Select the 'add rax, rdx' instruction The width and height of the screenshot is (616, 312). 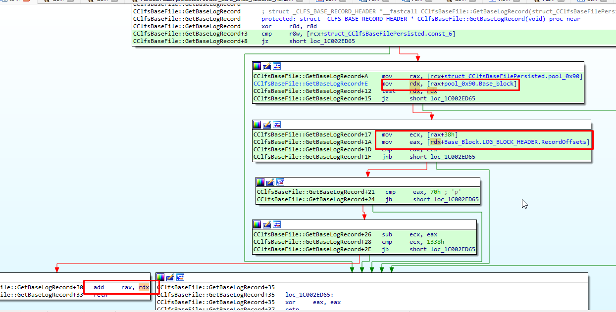[121, 287]
